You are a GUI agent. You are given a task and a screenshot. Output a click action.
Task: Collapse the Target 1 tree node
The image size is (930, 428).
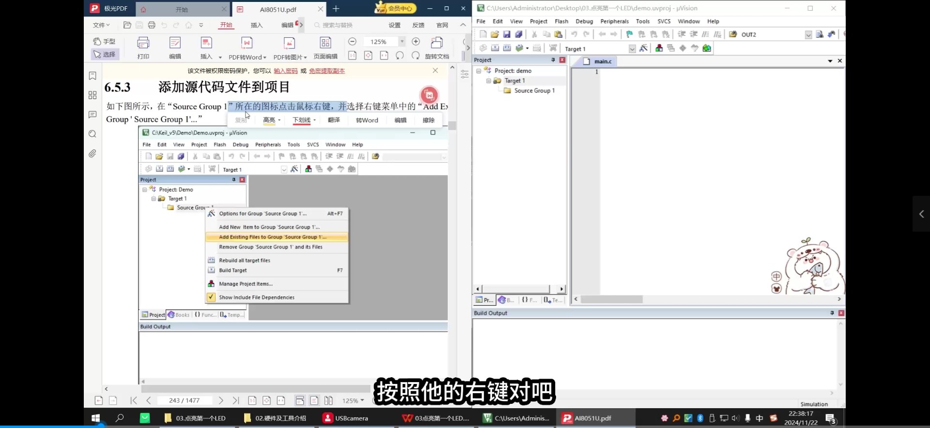tap(489, 81)
